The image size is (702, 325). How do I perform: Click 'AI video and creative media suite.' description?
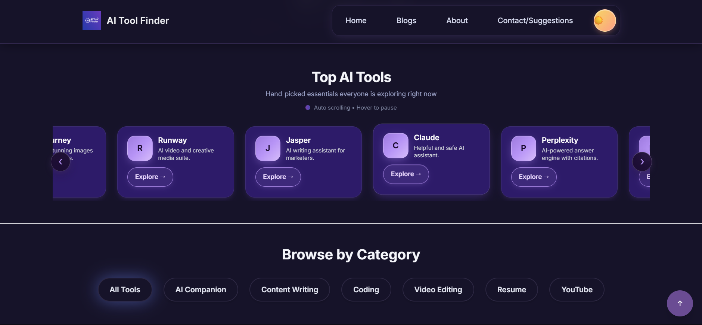[x=186, y=154]
